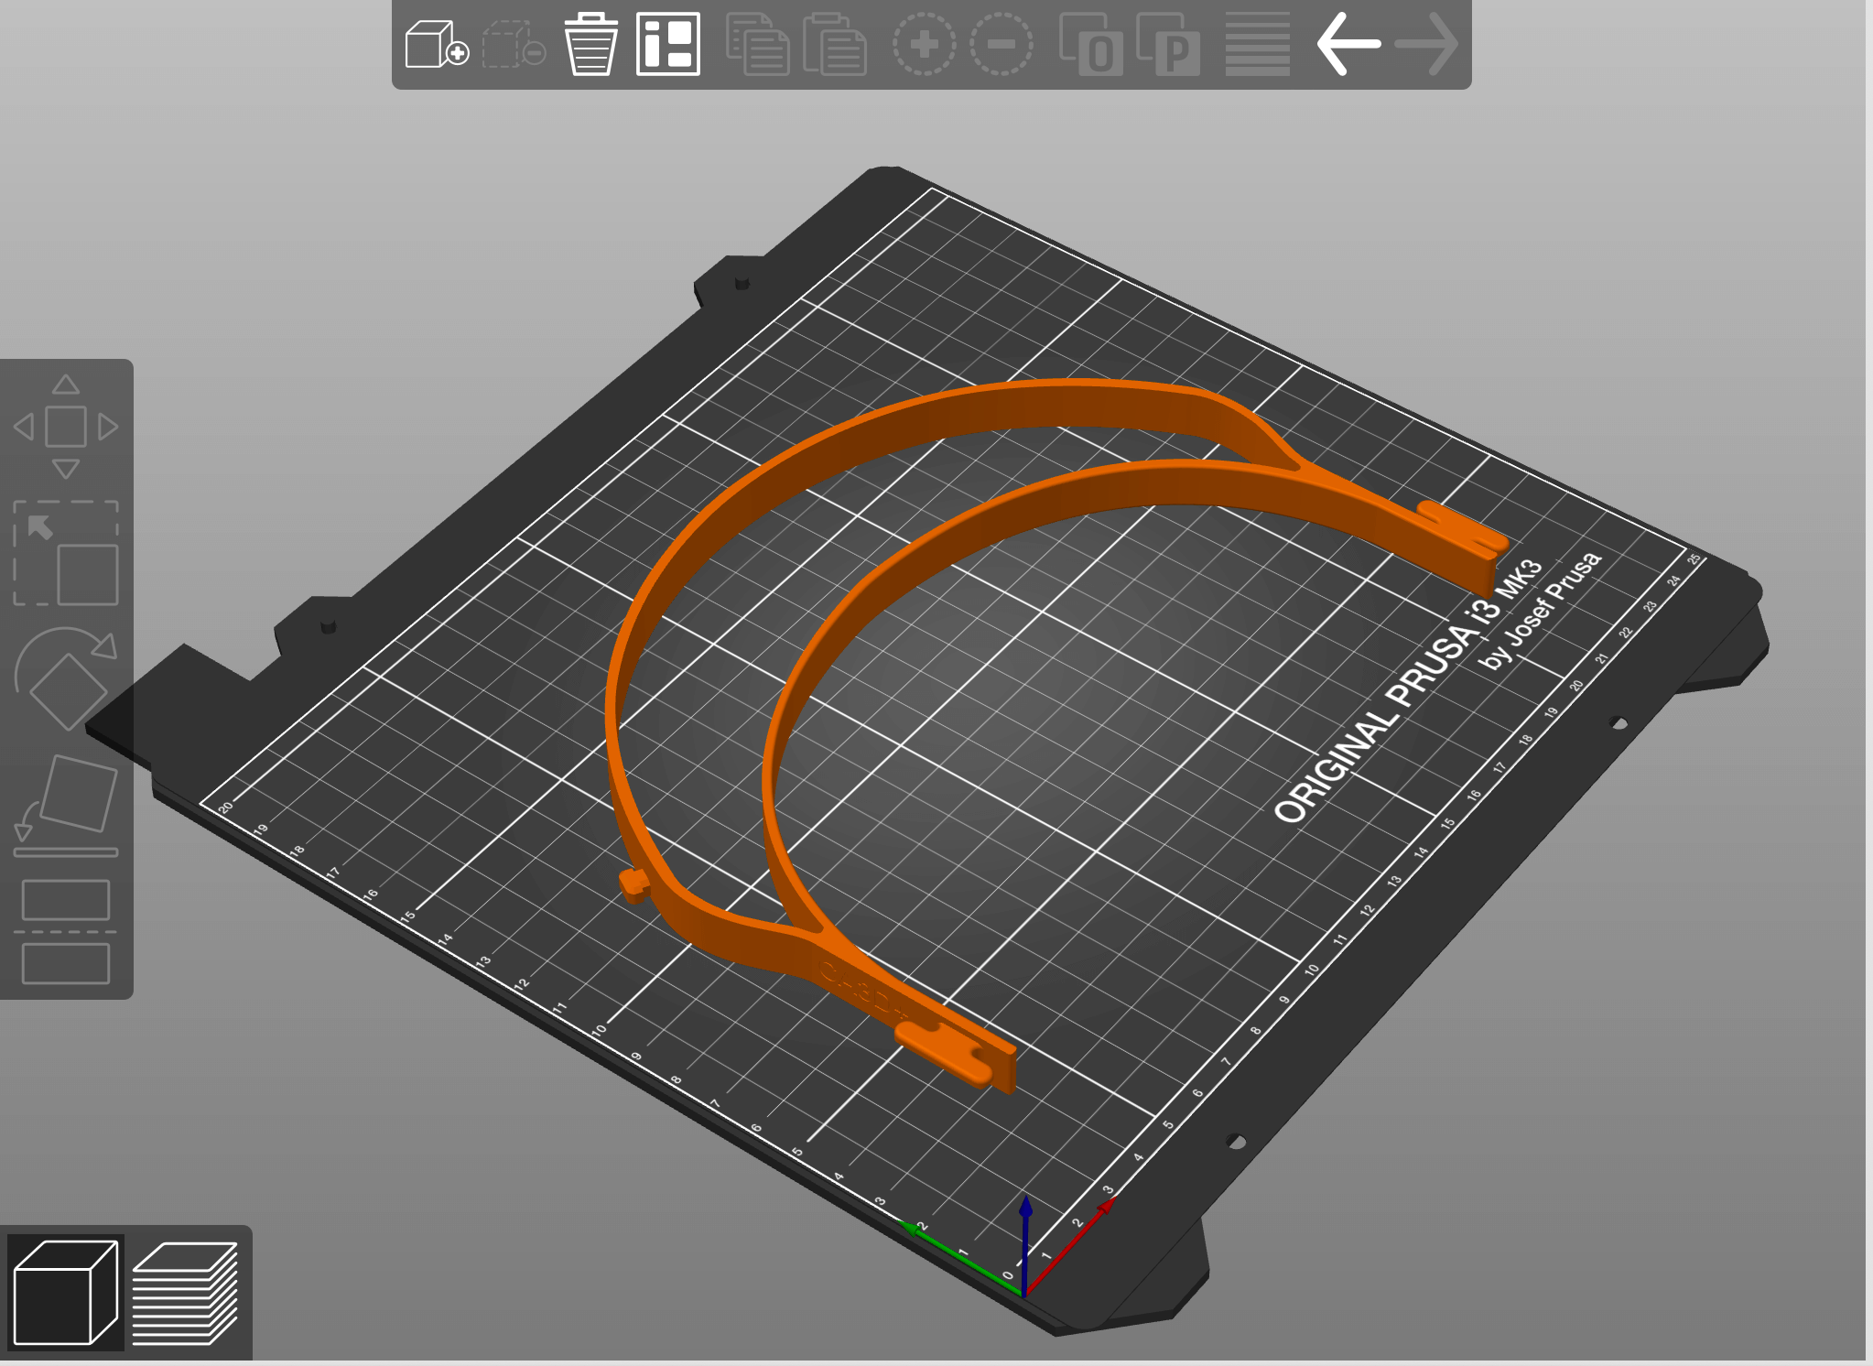Click the Delete object icon (dashed cube minus)
Screen dimensions: 1873x1366
(513, 44)
